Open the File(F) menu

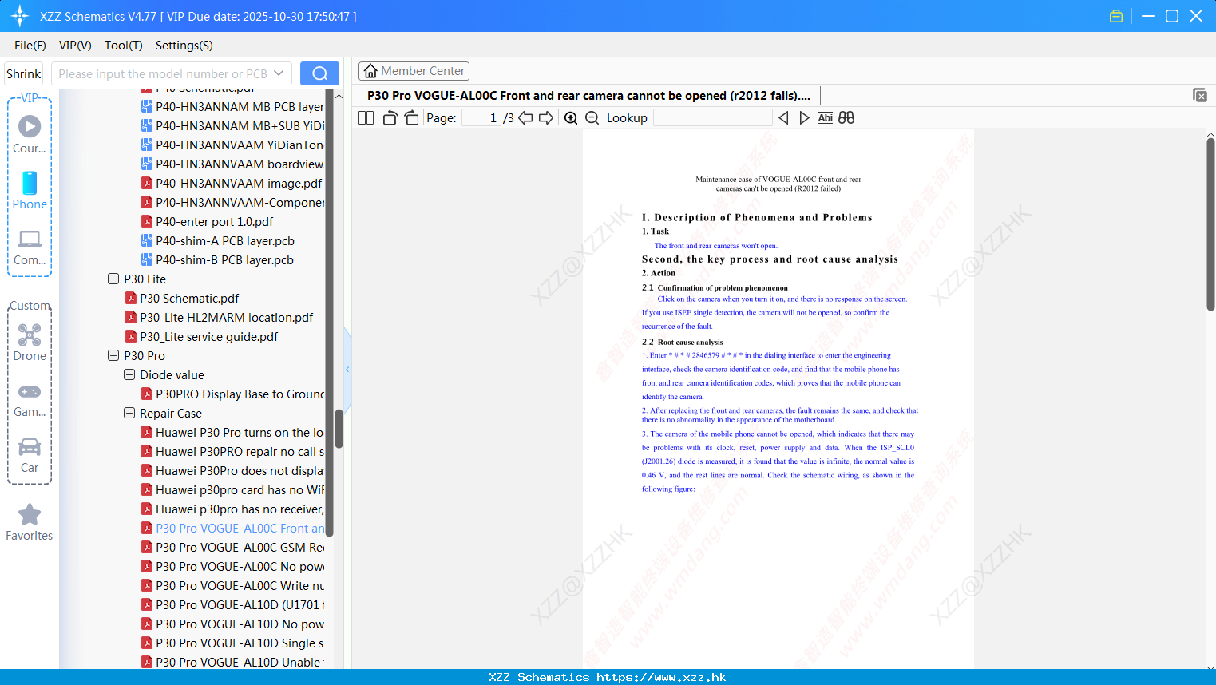tap(30, 46)
